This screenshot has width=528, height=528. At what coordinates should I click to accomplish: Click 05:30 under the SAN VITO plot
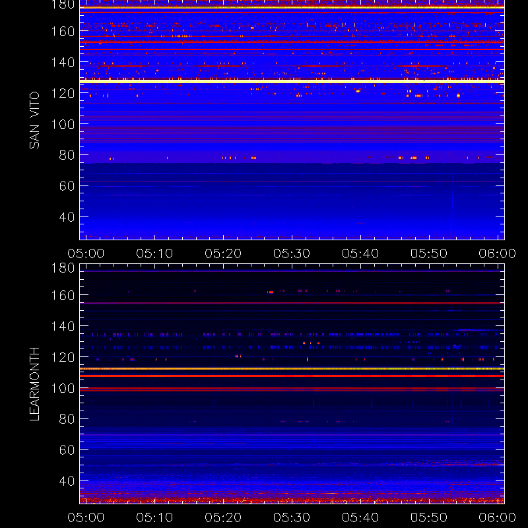pos(292,253)
